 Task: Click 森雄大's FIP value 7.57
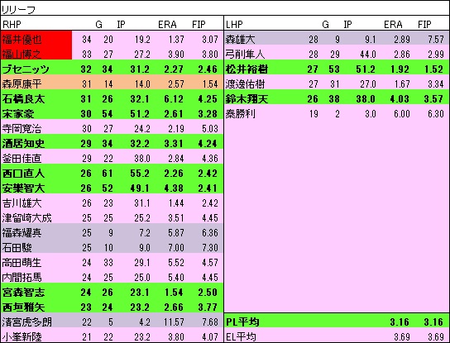pos(436,40)
